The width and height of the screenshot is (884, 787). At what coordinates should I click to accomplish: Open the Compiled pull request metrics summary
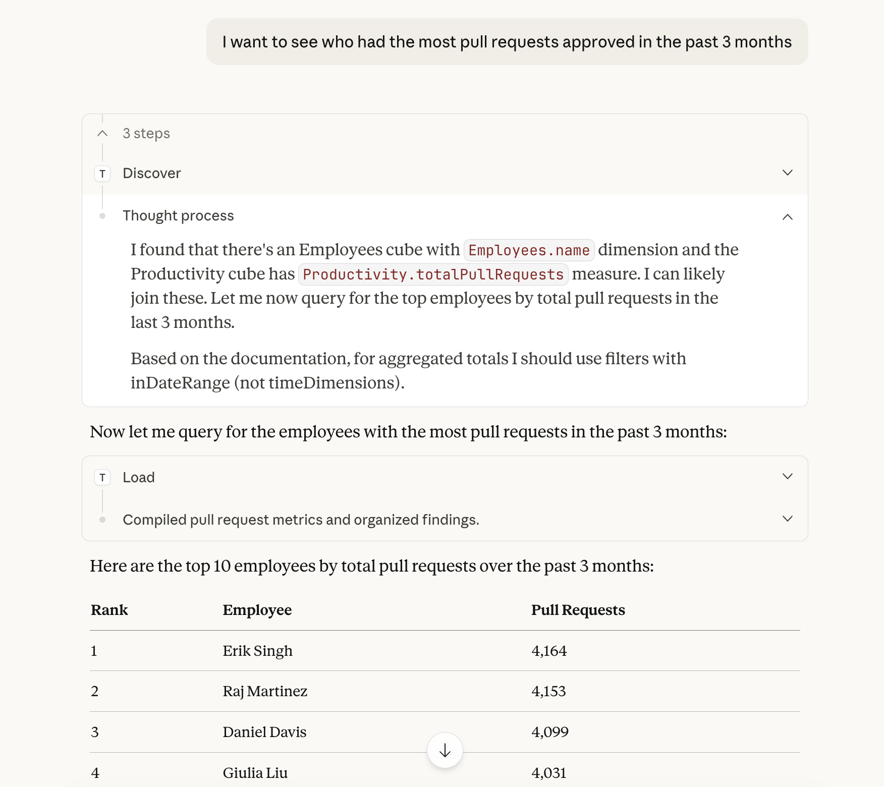pyautogui.click(x=301, y=520)
